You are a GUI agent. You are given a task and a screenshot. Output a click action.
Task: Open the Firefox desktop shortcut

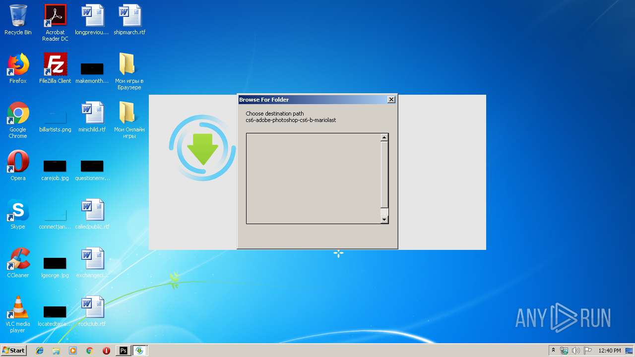(18, 68)
